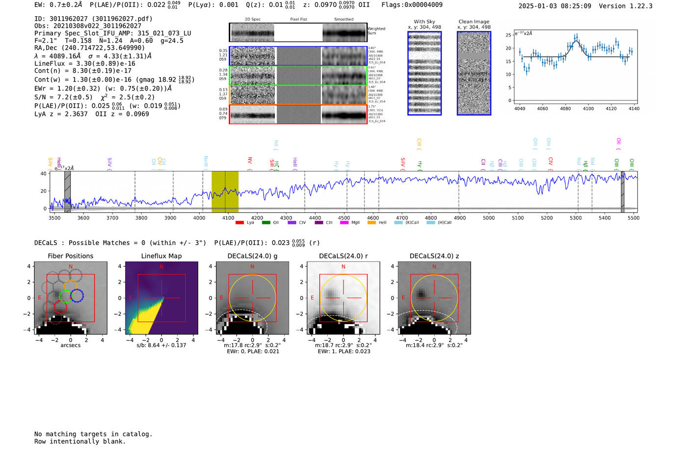Open the DECaLS g-band cutout image
Image resolution: width=687 pixels, height=468 pixels.
coord(252,299)
